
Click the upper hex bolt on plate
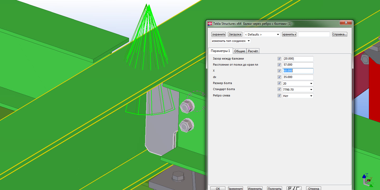187,106
